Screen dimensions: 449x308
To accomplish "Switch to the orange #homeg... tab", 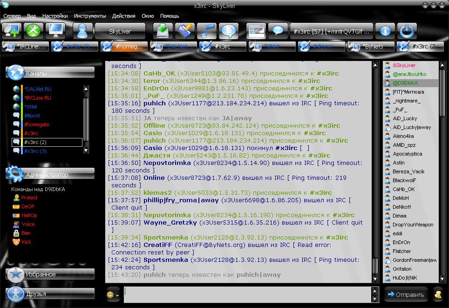I will click(x=124, y=47).
